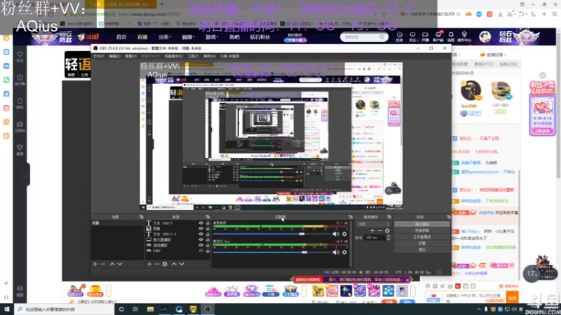Add a new scene with the plus icon
The image size is (561, 315).
(95, 264)
